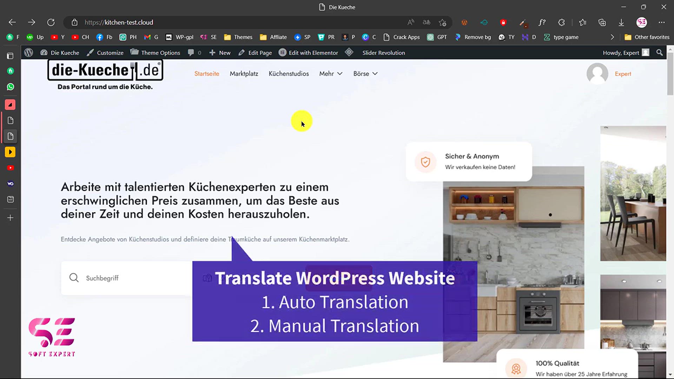Show more bookmarks with the chevron

pos(613,37)
